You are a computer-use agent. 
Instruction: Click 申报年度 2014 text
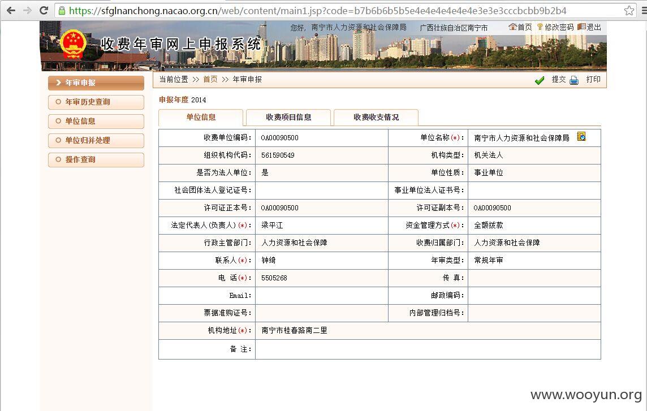click(x=182, y=100)
